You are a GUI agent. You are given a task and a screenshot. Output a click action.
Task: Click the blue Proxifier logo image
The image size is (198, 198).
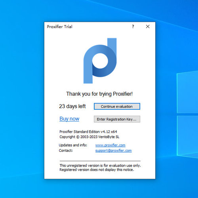[100, 61]
